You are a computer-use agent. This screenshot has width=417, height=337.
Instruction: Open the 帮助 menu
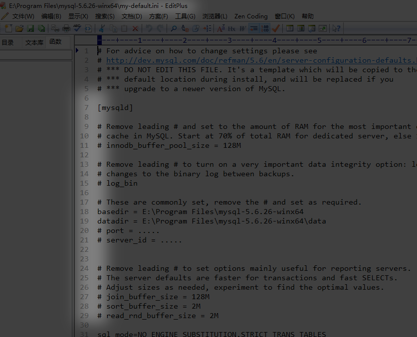pos(307,16)
